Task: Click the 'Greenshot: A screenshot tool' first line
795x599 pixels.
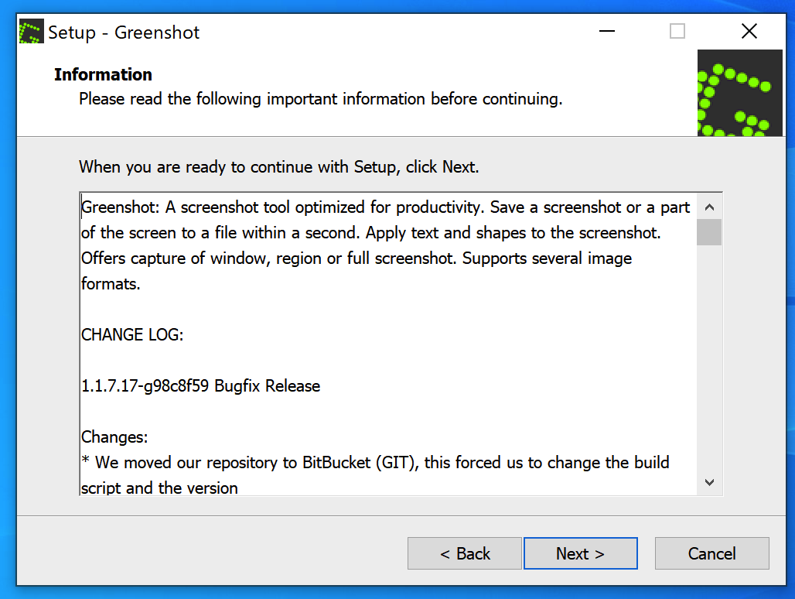Action: pos(385,207)
